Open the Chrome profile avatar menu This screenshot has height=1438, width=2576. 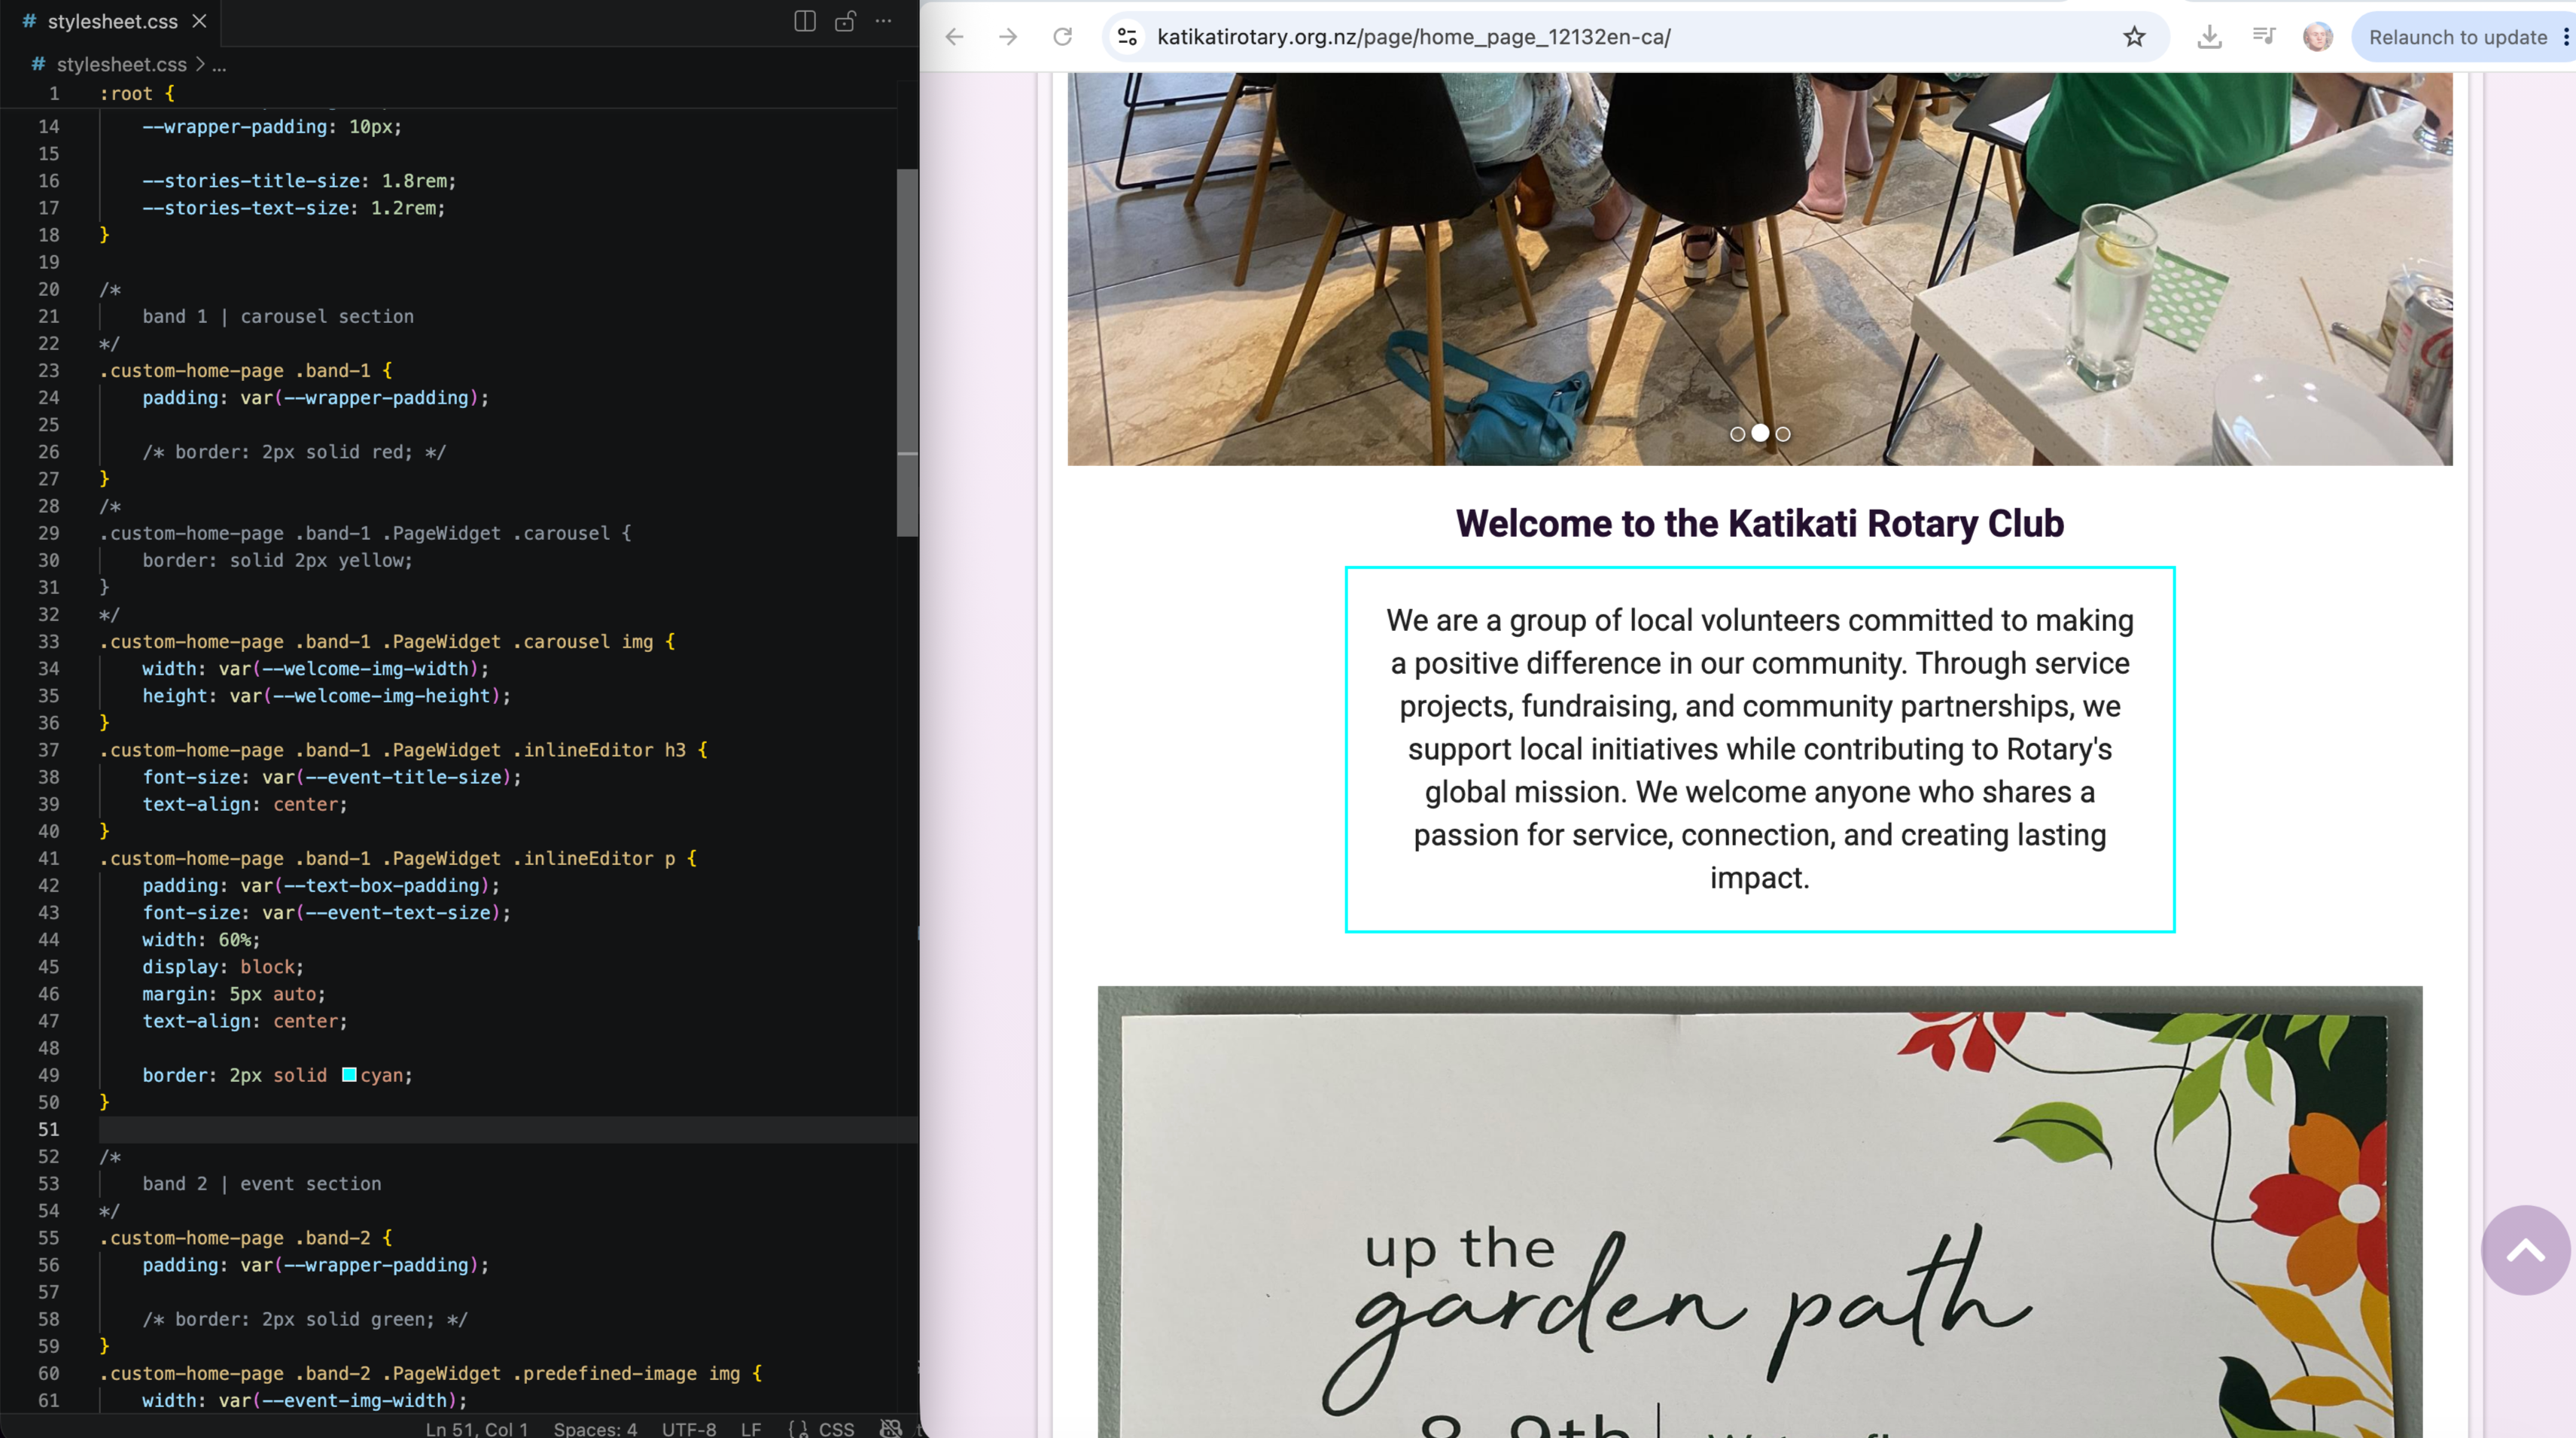pos(2317,37)
